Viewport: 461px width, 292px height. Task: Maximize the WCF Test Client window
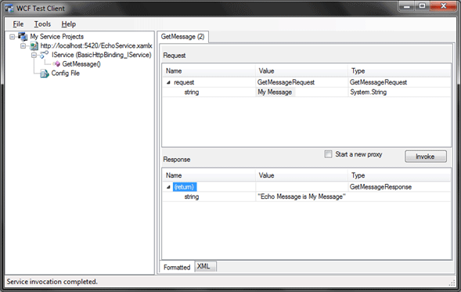point(422,6)
